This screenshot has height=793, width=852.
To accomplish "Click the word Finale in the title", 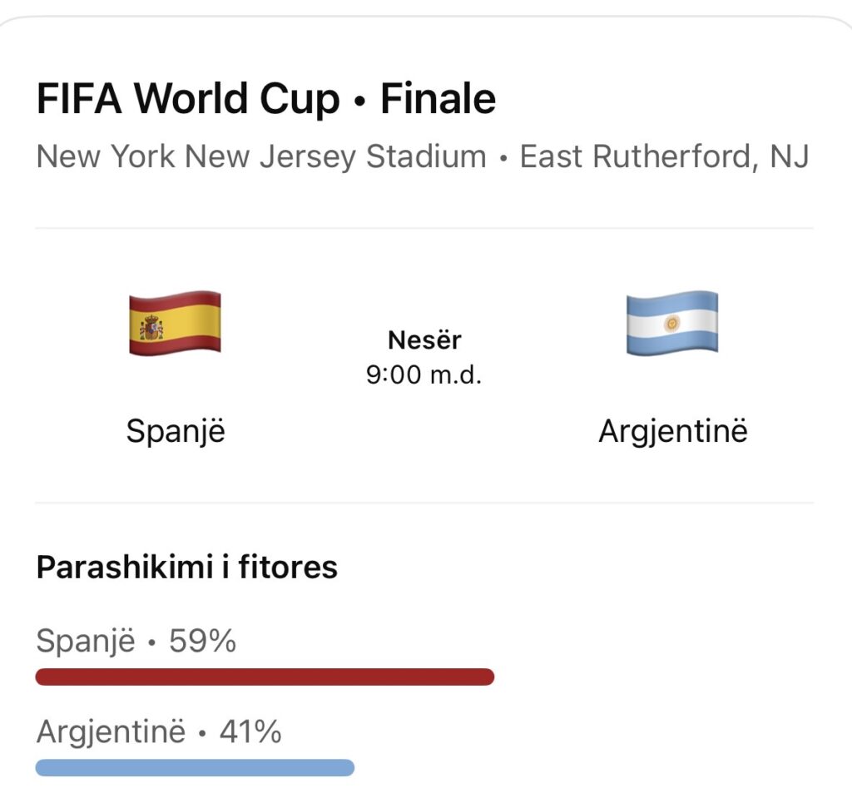I will 438,99.
